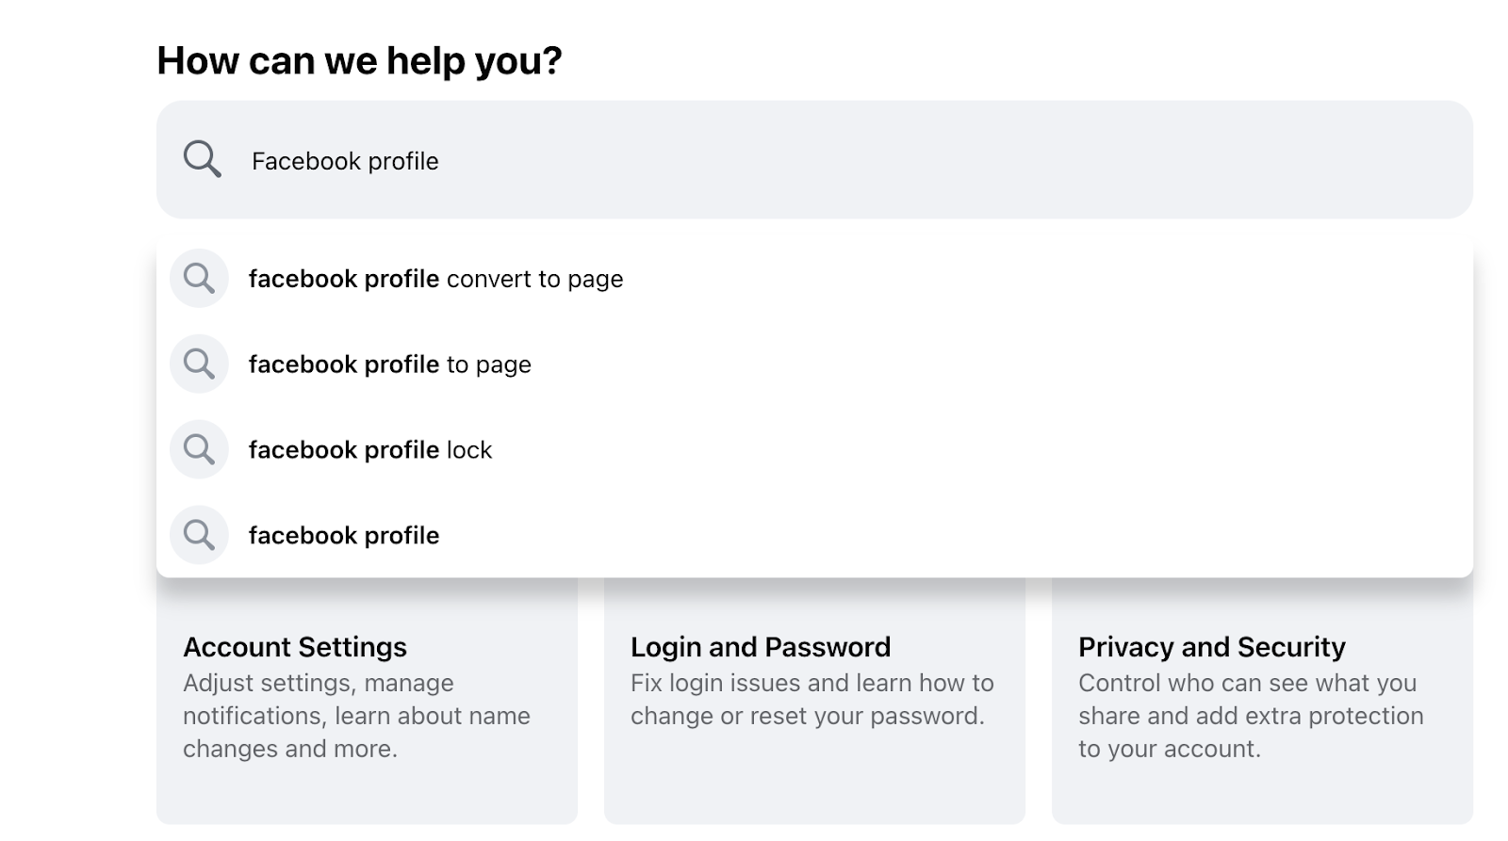Viewport: 1508px width, 841px height.
Task: Open the Account Settings help topic
Action: (x=294, y=647)
